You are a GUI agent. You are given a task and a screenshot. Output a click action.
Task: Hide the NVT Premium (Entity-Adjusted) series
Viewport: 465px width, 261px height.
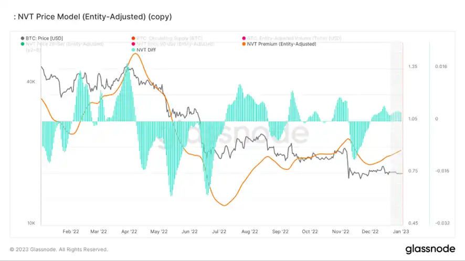(279, 44)
